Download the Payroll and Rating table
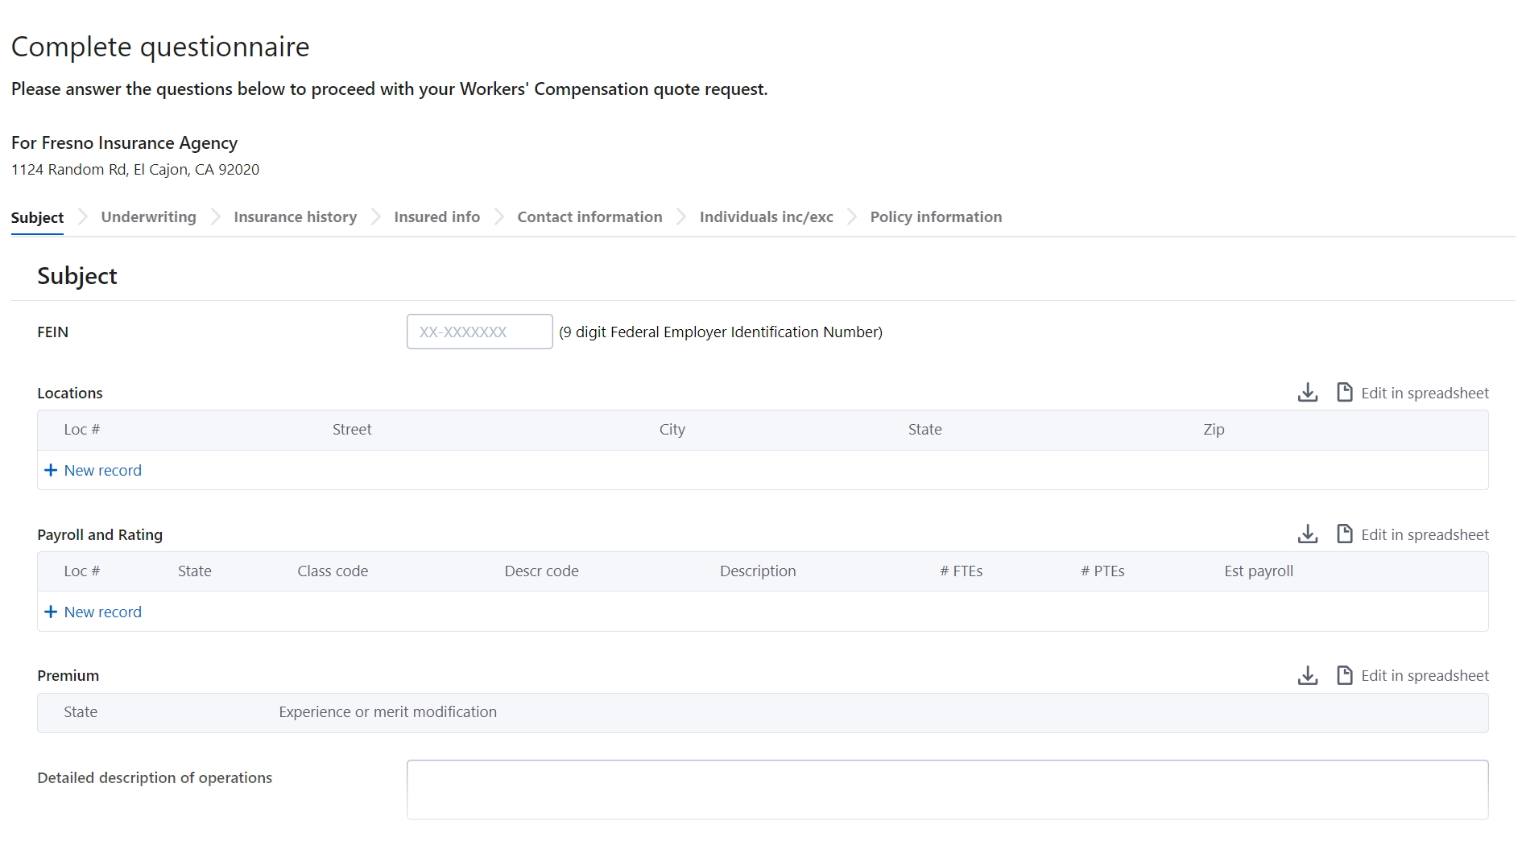Image resolution: width=1522 pixels, height=845 pixels. click(1308, 534)
